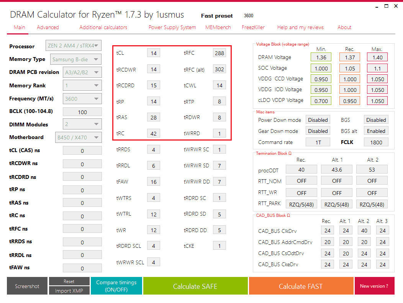Viewport: 403px width, 303px height.
Task: Click the New version ? button
Action: click(375, 286)
